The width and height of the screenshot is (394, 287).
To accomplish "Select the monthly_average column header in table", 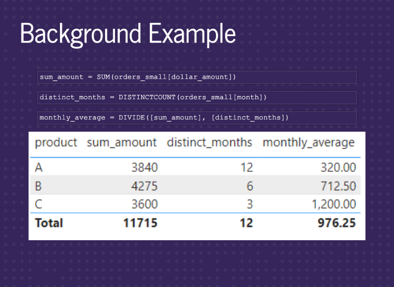I will tap(309, 143).
